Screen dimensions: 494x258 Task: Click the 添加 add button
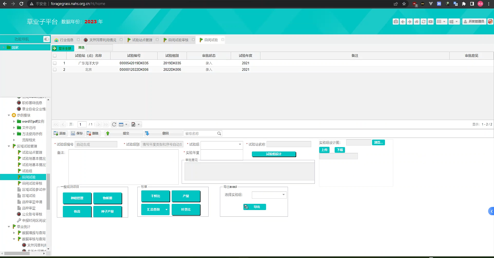tap(60, 134)
